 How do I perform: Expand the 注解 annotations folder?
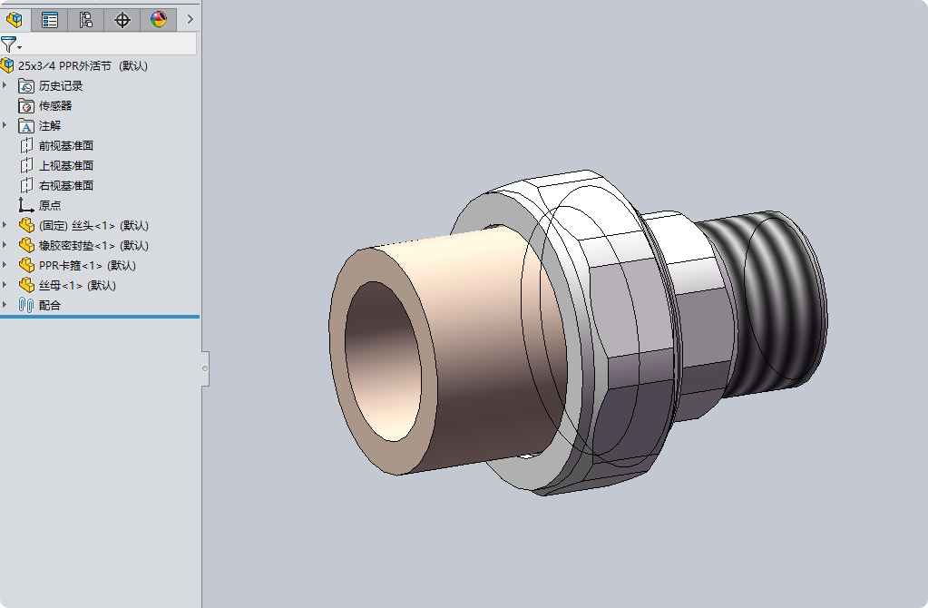5,125
